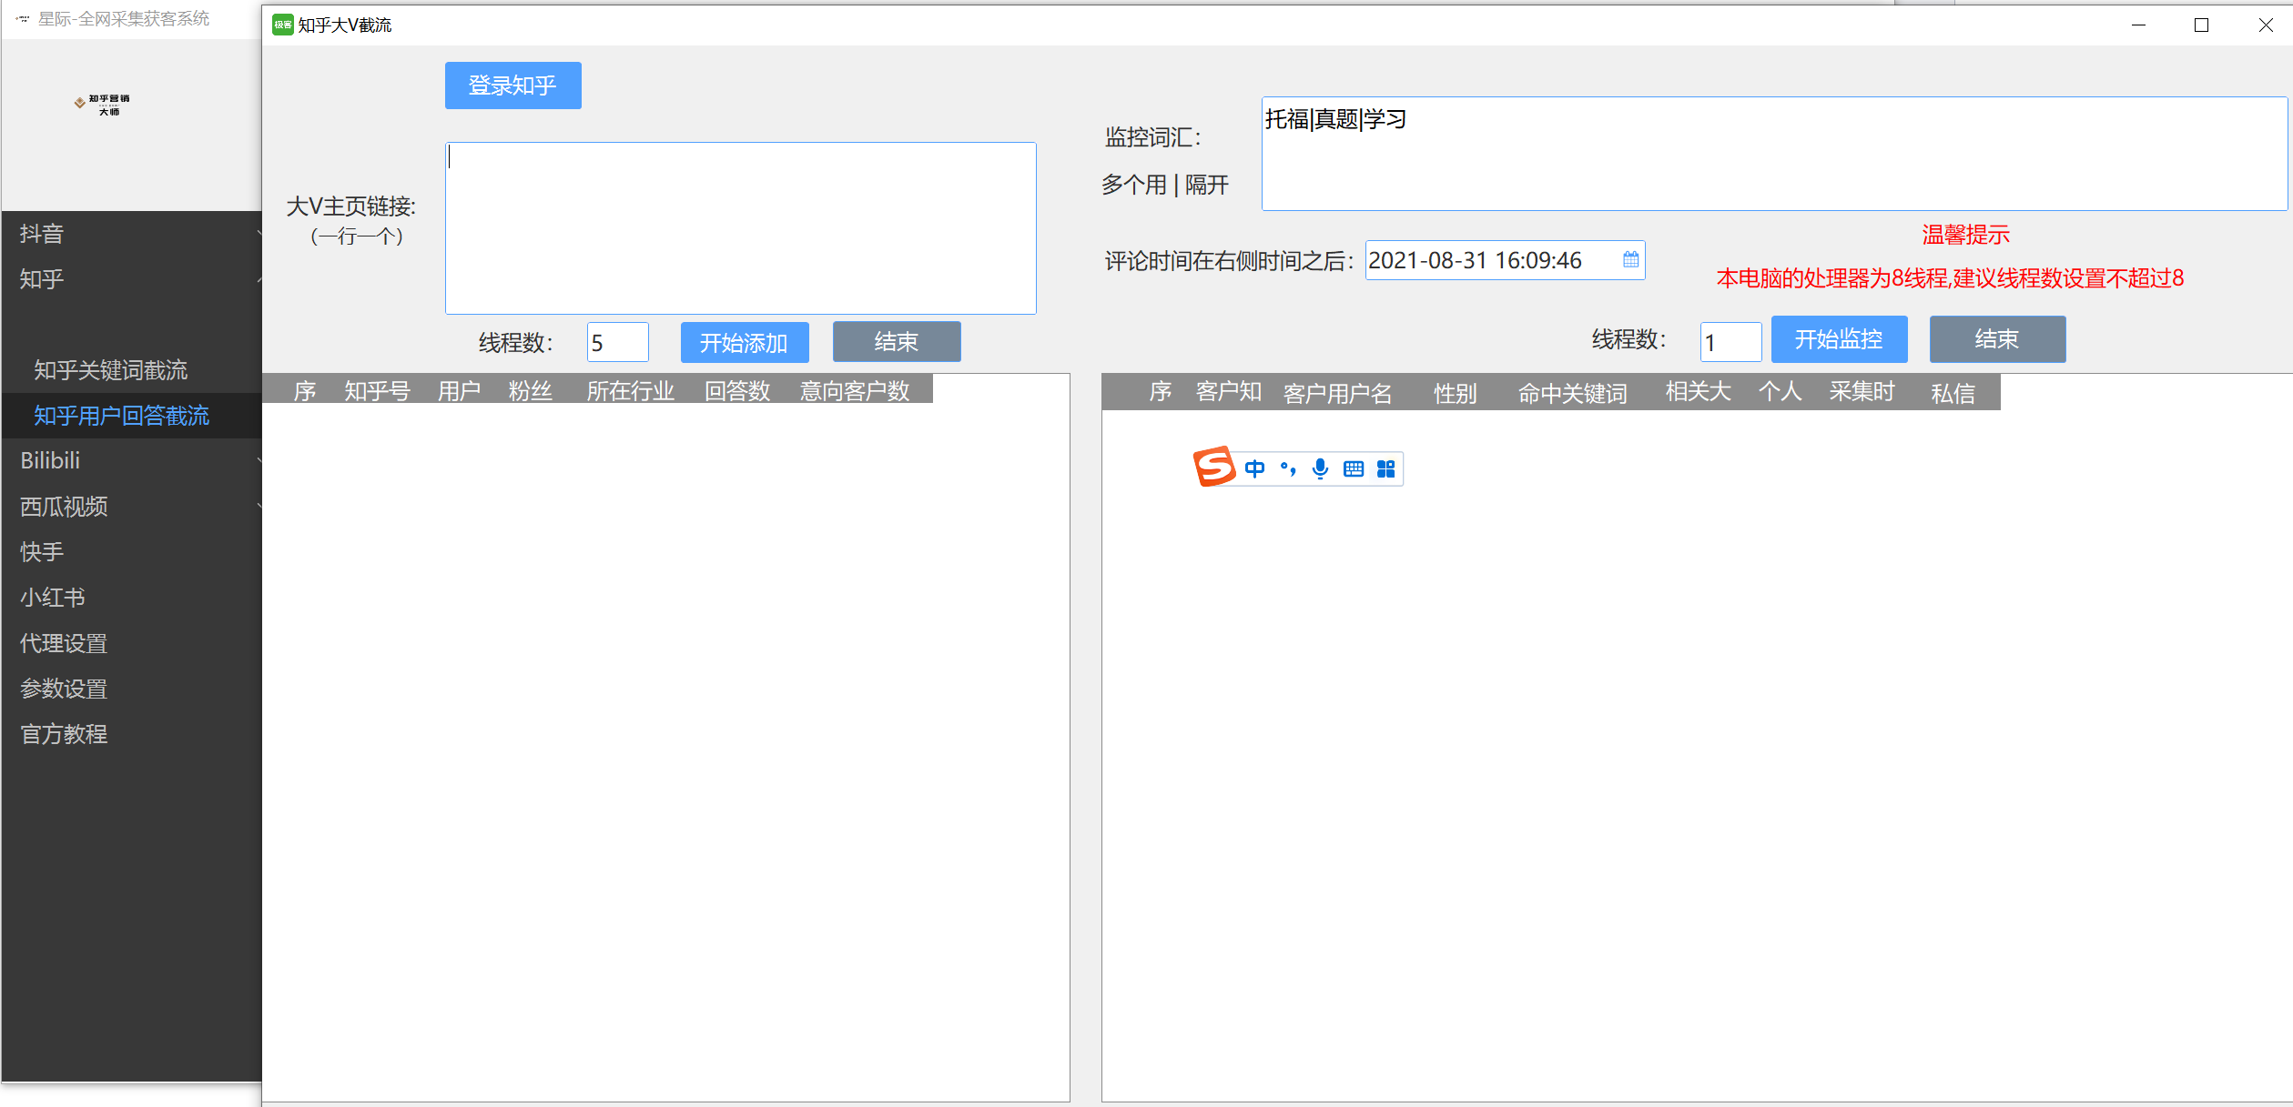2293x1107 pixels.
Task: Click 登录知乎 button
Action: pyautogui.click(x=512, y=86)
